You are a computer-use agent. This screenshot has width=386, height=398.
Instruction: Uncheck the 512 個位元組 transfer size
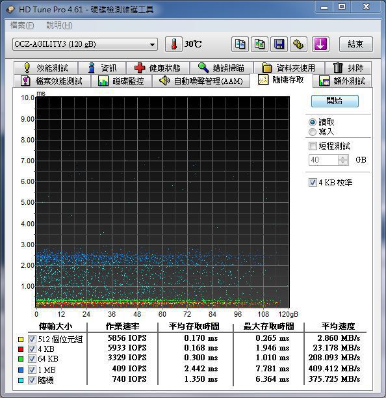click(x=32, y=339)
